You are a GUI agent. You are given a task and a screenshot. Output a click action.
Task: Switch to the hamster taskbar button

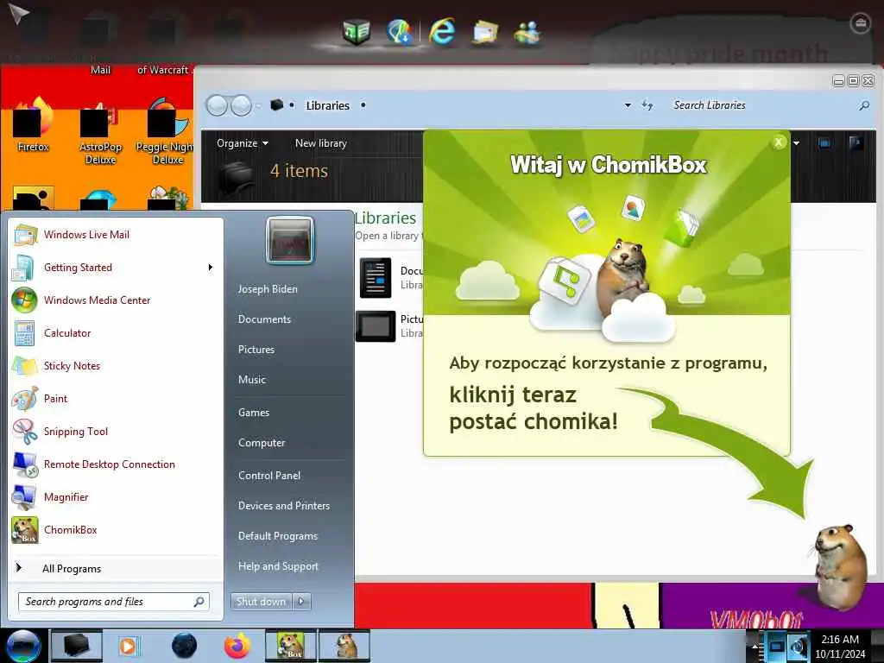[x=344, y=646]
